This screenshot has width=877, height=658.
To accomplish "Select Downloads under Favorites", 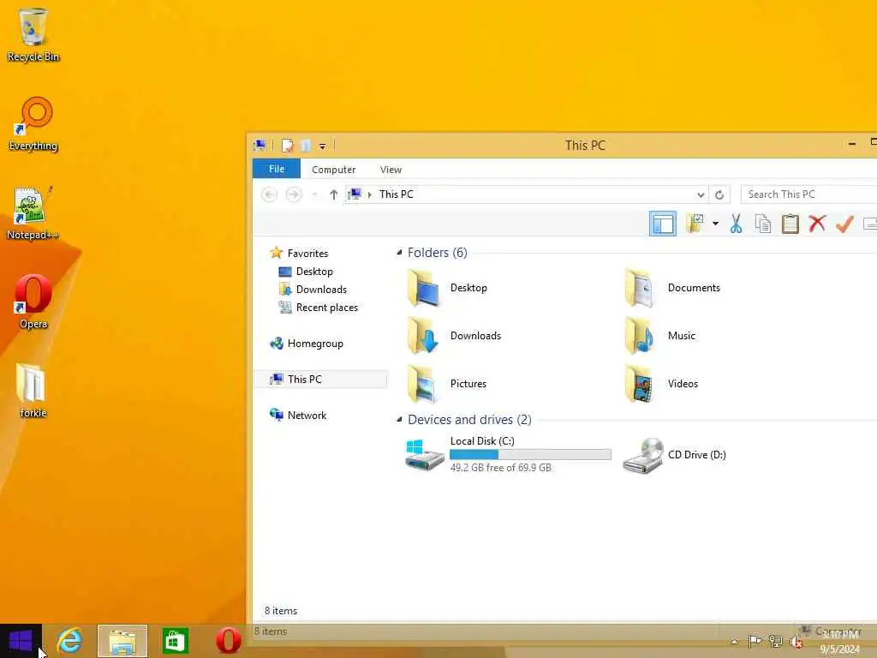I will point(321,290).
